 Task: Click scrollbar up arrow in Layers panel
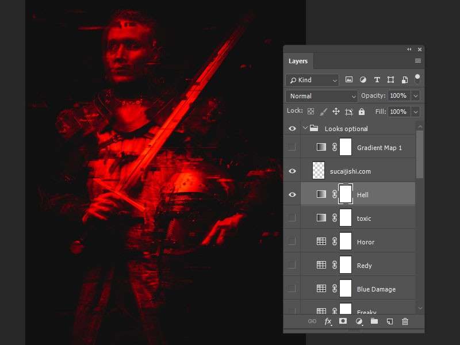pos(420,126)
